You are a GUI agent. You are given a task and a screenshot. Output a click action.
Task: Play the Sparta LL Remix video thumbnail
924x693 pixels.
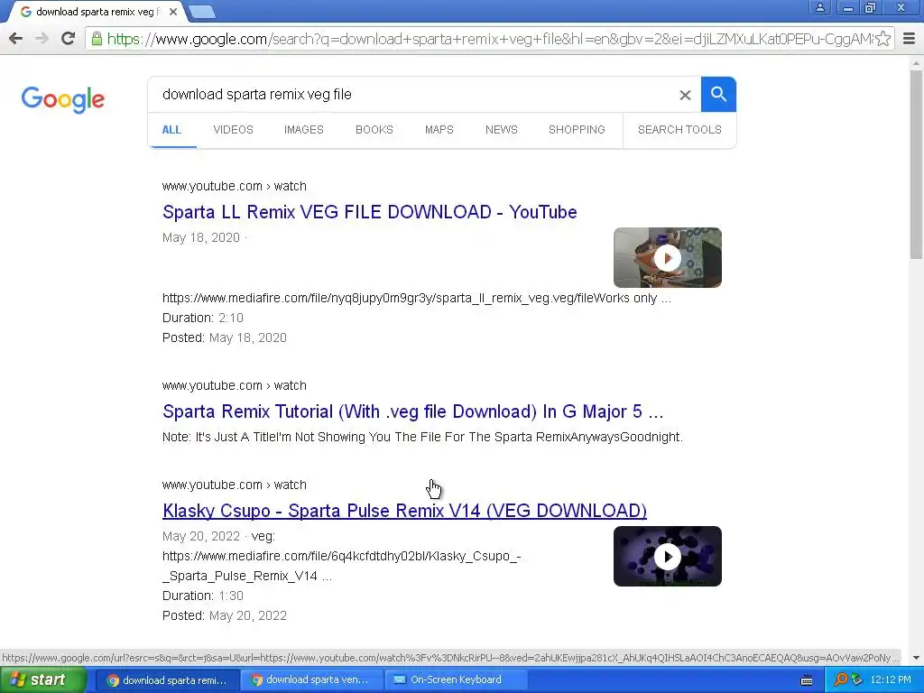(667, 257)
